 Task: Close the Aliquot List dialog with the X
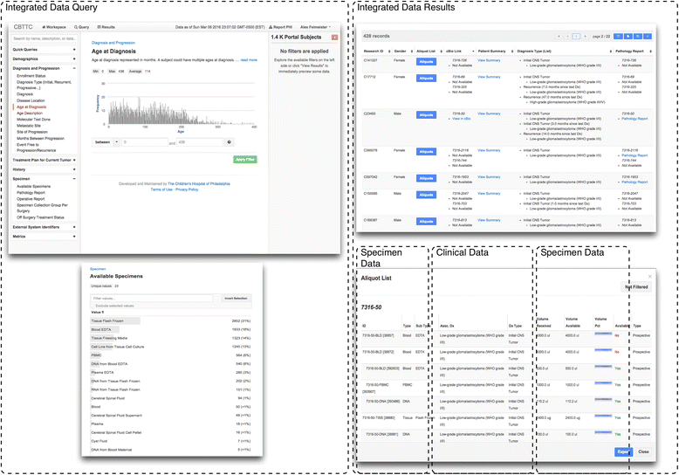[x=649, y=277]
